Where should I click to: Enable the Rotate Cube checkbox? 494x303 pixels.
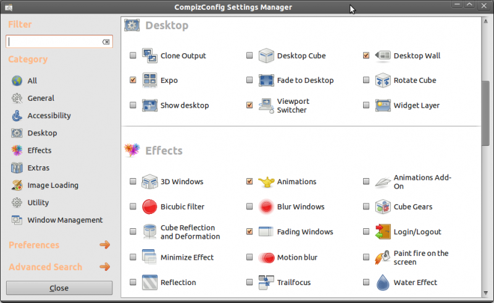366,80
